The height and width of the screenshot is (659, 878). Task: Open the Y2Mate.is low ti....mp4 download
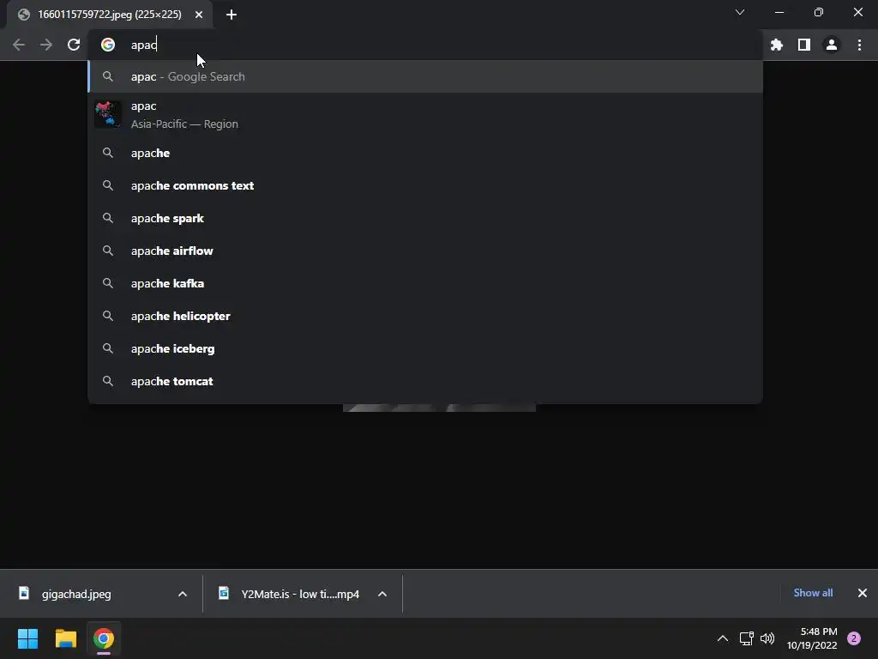tap(300, 594)
